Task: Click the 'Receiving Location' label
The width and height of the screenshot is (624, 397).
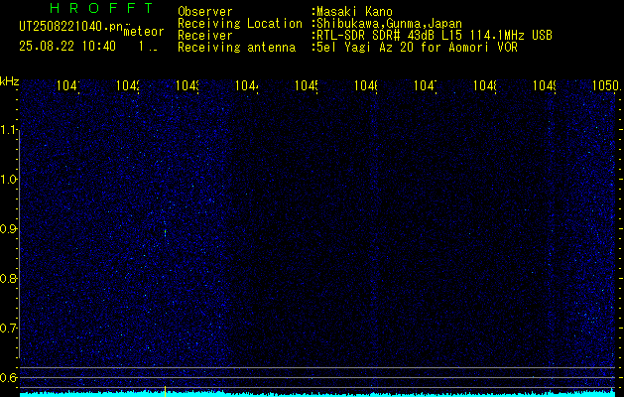Action: click(240, 24)
